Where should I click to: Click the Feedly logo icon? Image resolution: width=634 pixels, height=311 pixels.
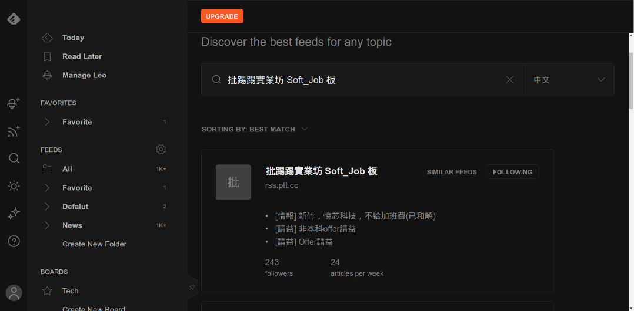[14, 19]
